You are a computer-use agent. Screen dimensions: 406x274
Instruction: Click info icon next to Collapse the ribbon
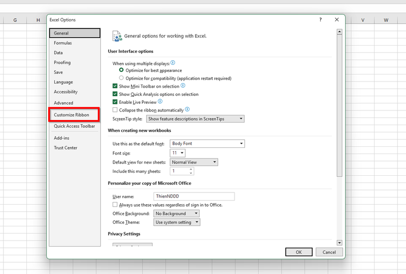[187, 109]
